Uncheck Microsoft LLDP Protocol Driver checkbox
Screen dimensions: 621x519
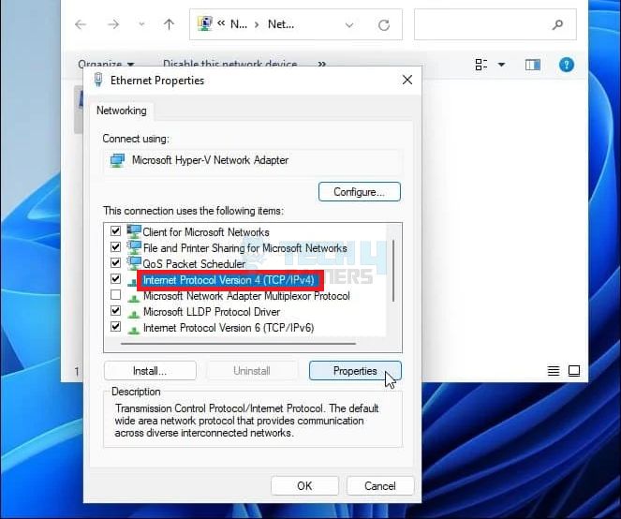point(115,311)
